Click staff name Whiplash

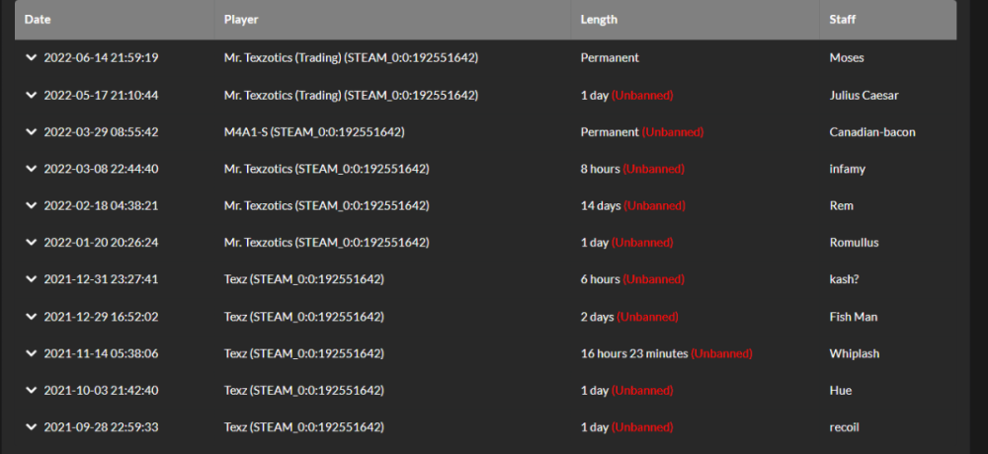click(x=854, y=353)
